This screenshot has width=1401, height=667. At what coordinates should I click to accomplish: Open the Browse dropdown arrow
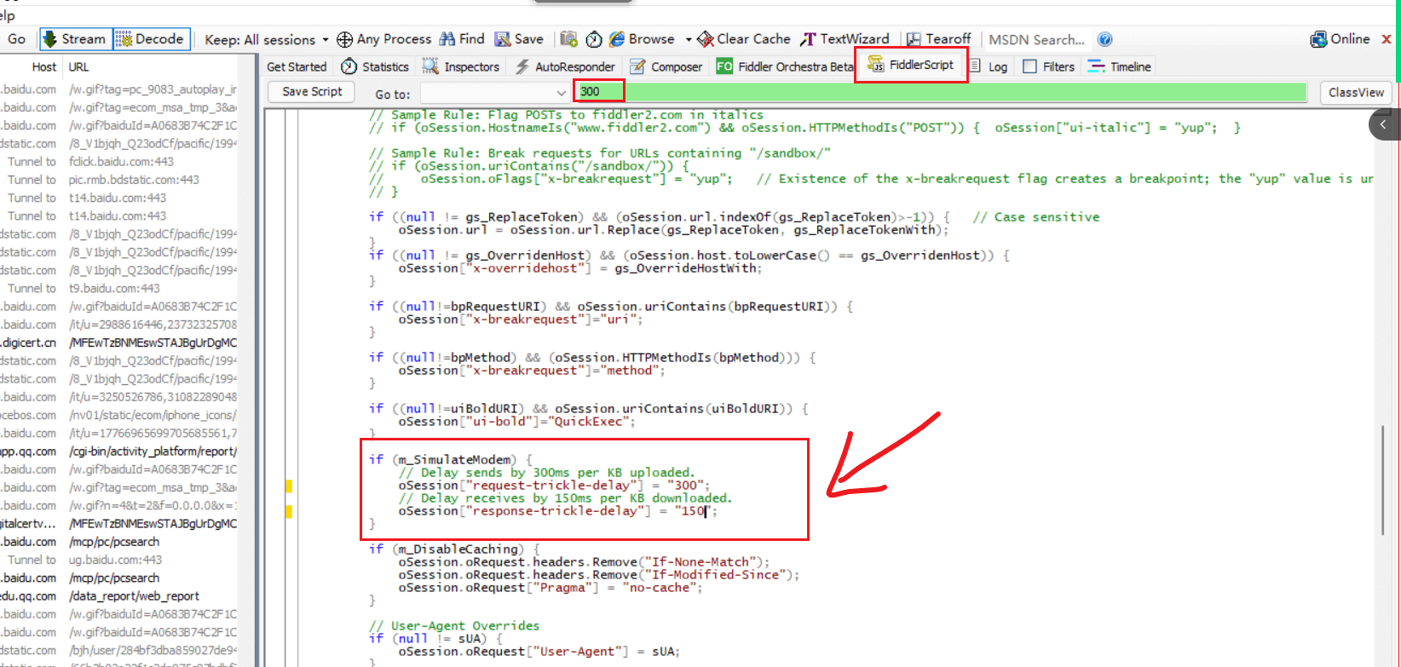click(x=688, y=40)
